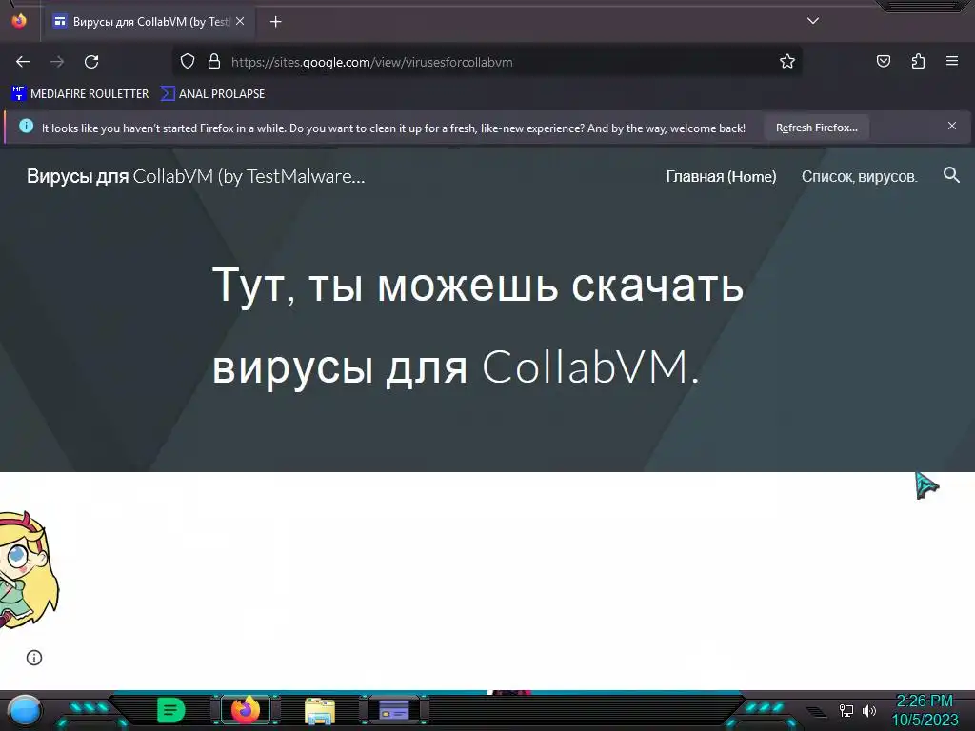The height and width of the screenshot is (731, 975).
Task: Click the Refresh Firefox... button
Action: [x=816, y=128]
